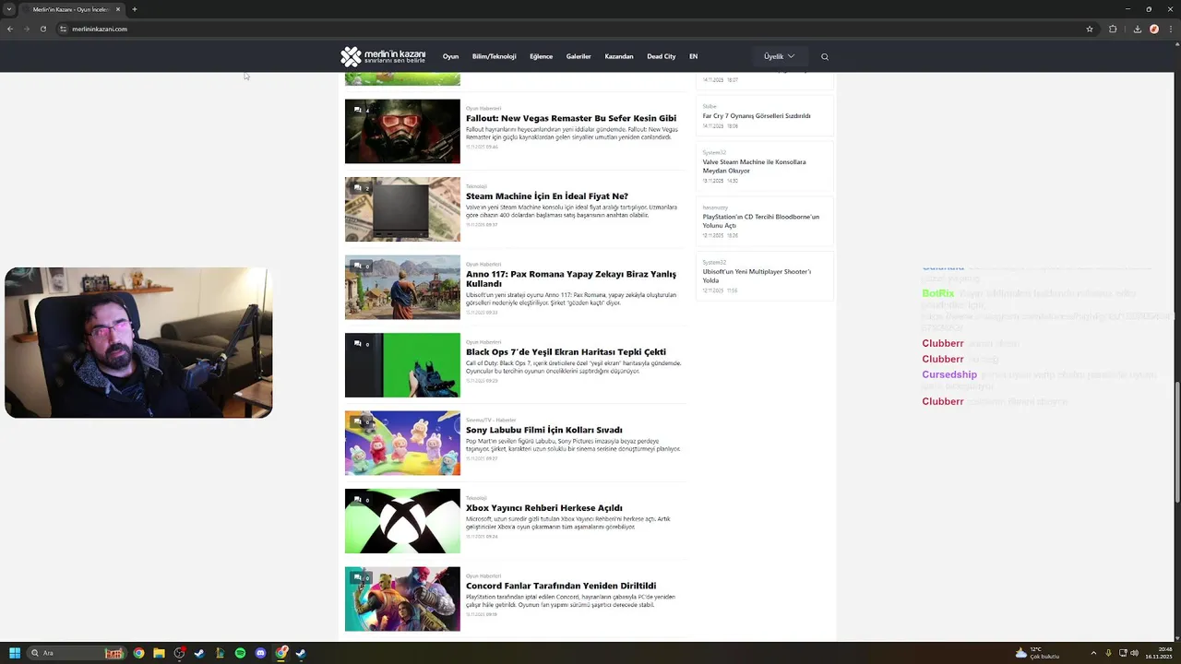This screenshot has height=664, width=1181.
Task: Expand the Üyelik dropdown
Action: [780, 56]
